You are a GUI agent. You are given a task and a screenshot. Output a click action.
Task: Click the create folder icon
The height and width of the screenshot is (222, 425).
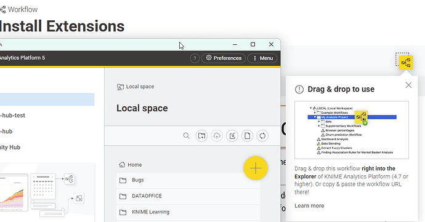(201, 136)
